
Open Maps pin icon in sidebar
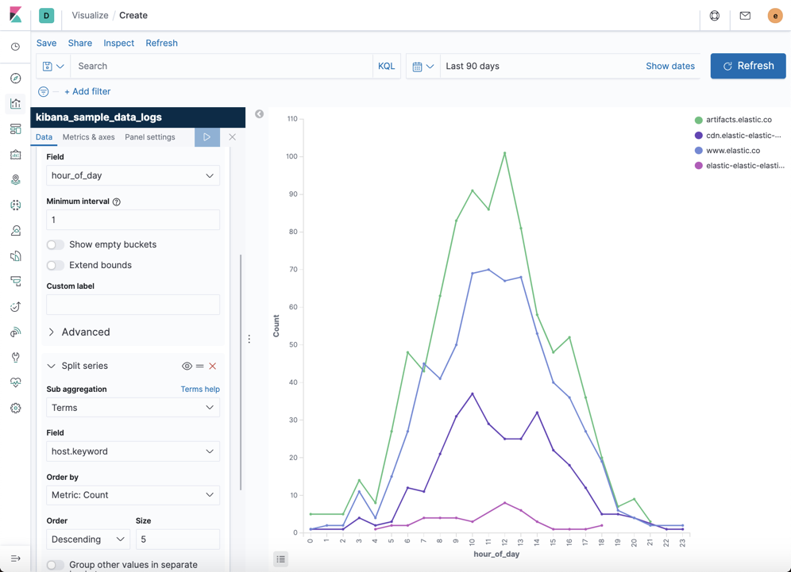pos(16,180)
